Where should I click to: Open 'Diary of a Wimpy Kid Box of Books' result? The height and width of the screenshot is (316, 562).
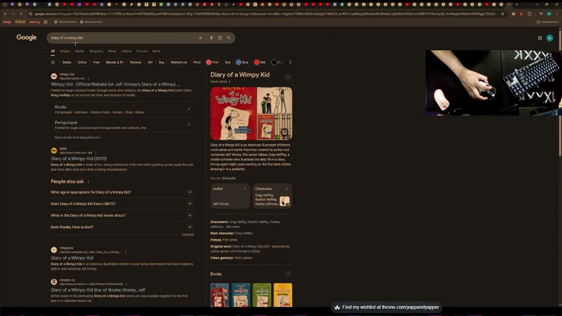point(98,290)
